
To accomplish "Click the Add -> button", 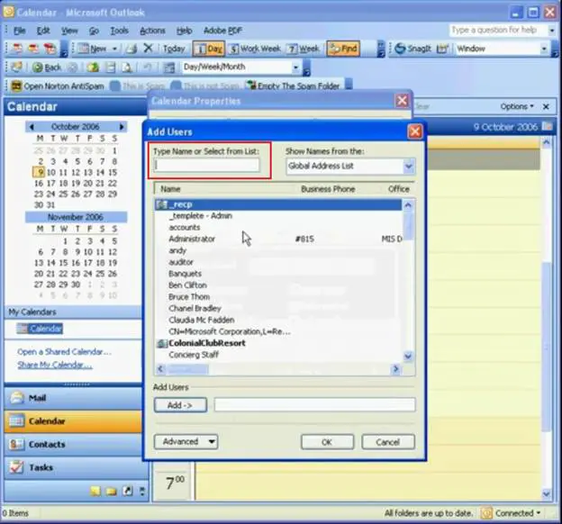I will (x=180, y=405).
